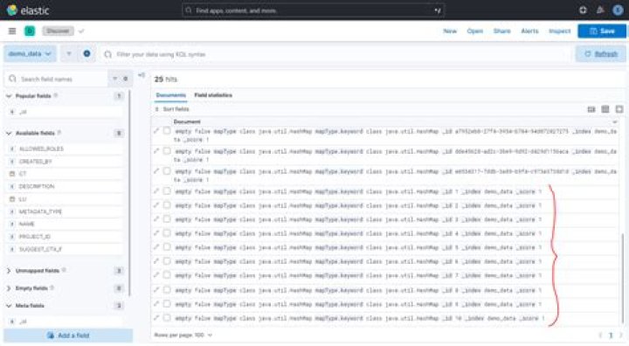Click the full screen icon above table
The height and width of the screenshot is (346, 629).
click(x=619, y=109)
